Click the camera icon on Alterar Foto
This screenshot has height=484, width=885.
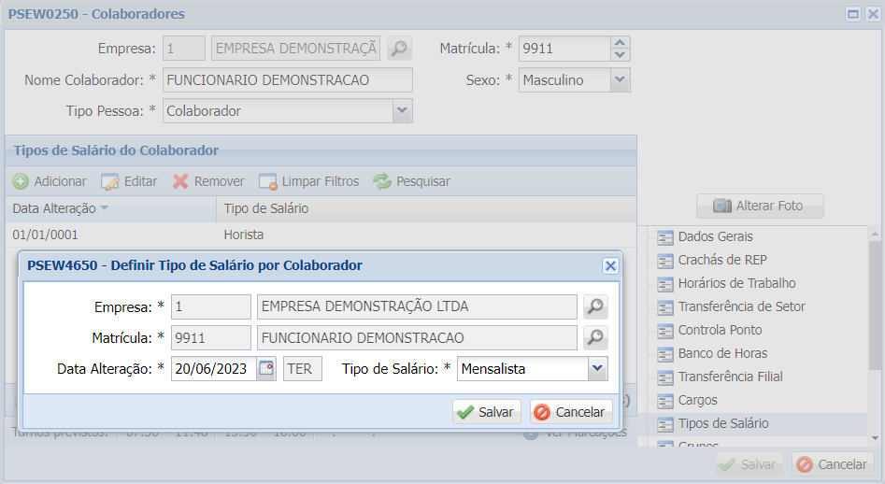721,206
